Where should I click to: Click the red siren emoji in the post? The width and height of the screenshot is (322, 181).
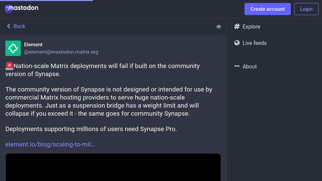coord(9,66)
